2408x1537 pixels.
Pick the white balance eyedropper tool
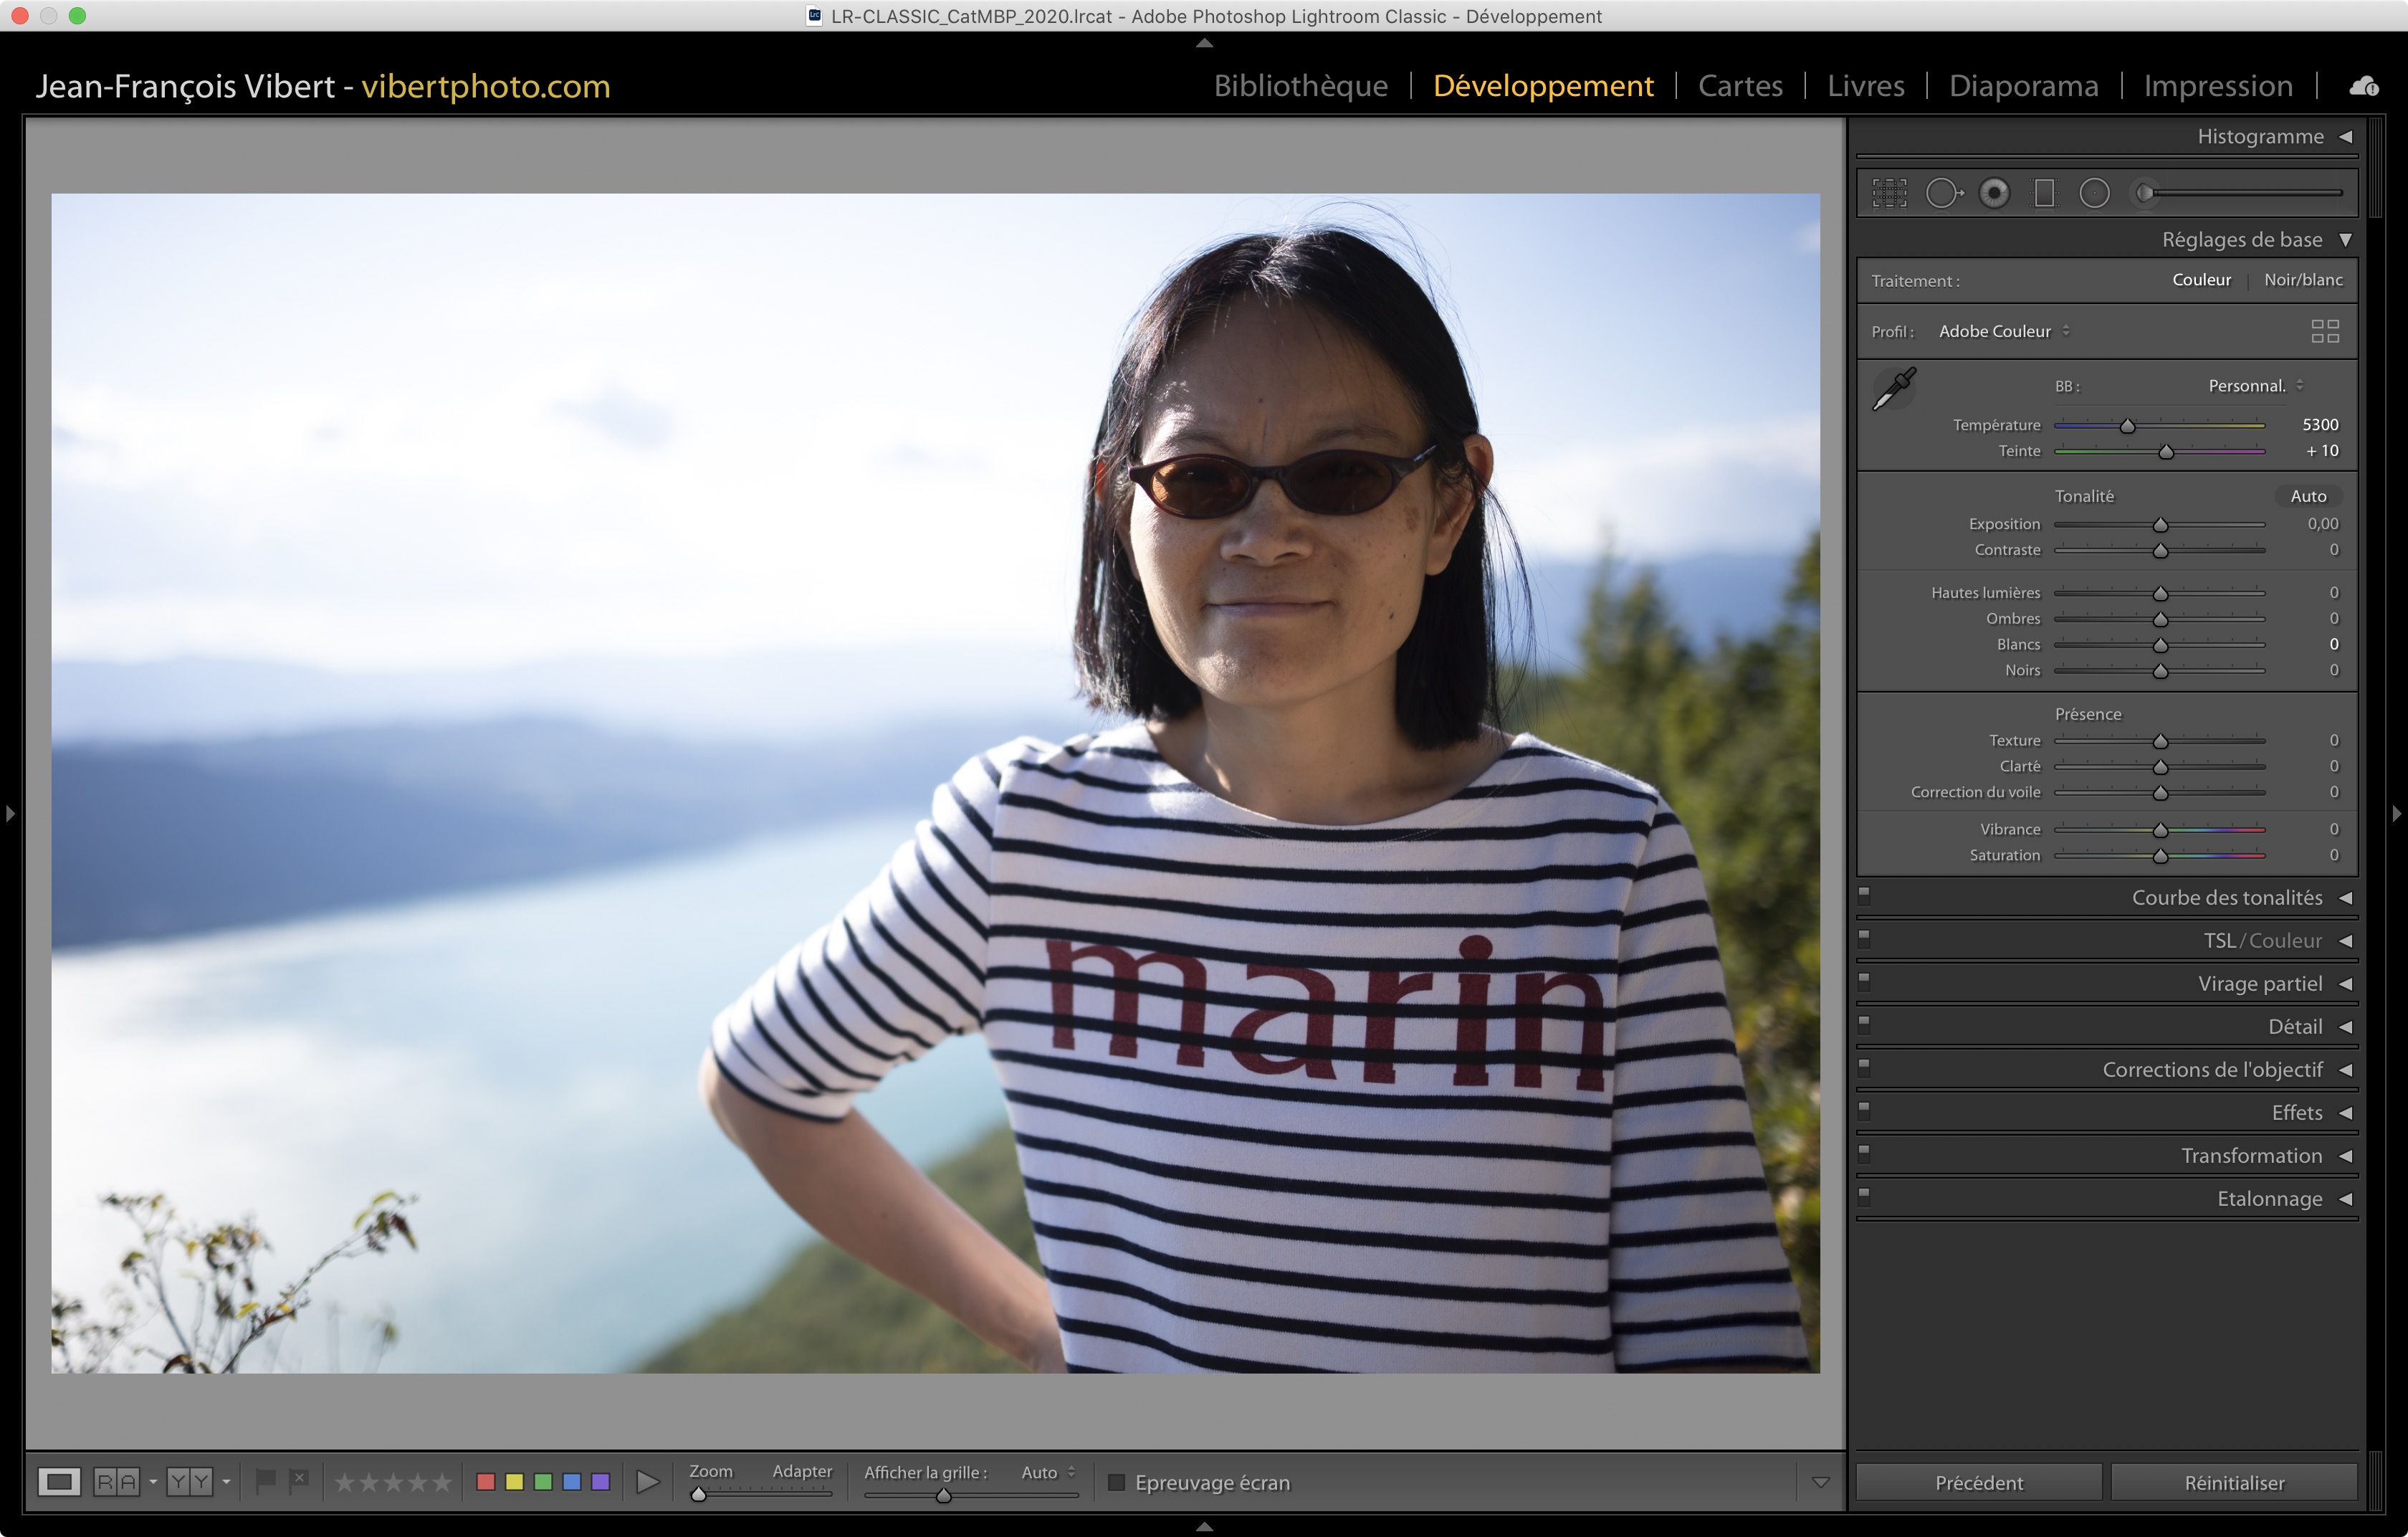click(x=1893, y=389)
